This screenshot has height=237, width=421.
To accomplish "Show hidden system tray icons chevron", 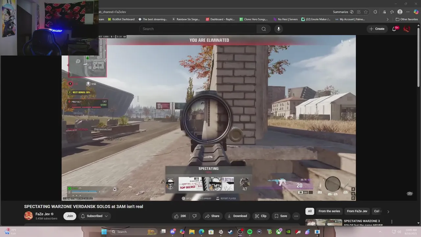I will (380, 232).
